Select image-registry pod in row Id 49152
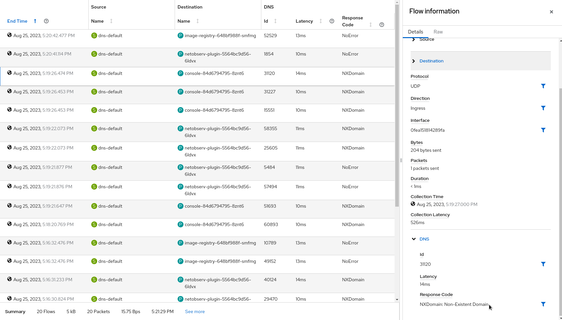 point(220,261)
